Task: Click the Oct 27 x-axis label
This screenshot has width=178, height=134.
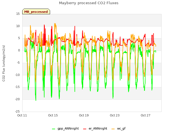Action: [145, 115]
